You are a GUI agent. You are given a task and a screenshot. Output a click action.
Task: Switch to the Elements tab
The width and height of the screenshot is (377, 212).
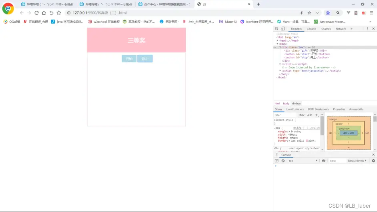[296, 29]
